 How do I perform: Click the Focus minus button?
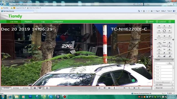click(x=159, y=46)
